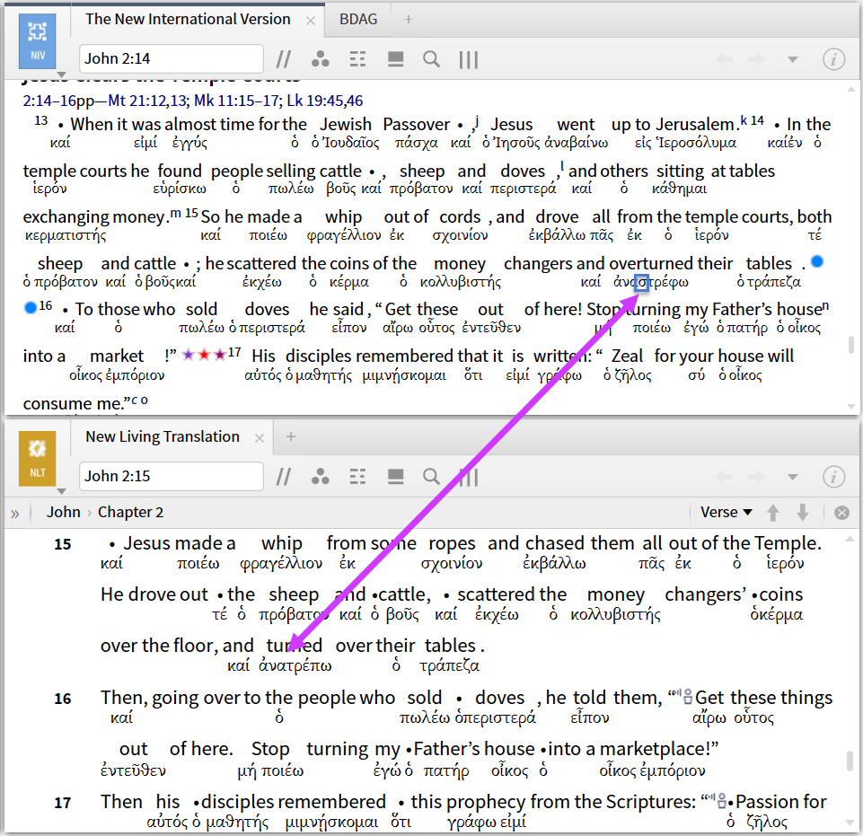Add a new tab in the top panel
This screenshot has height=836, width=863.
408,19
